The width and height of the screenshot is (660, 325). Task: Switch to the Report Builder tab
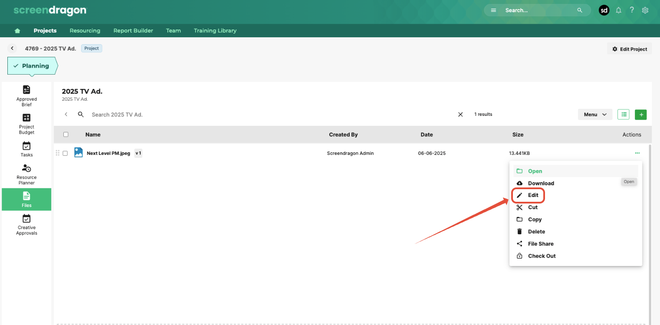pyautogui.click(x=133, y=31)
